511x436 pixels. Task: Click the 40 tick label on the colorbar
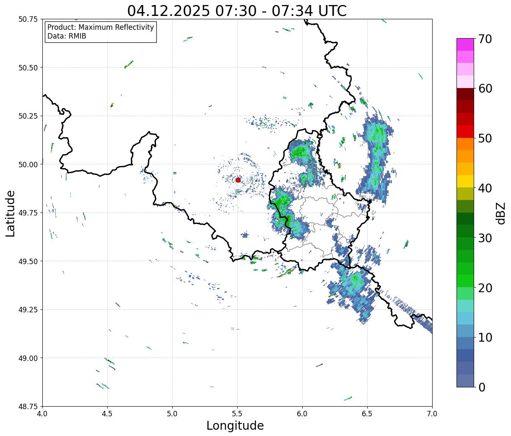485,188
